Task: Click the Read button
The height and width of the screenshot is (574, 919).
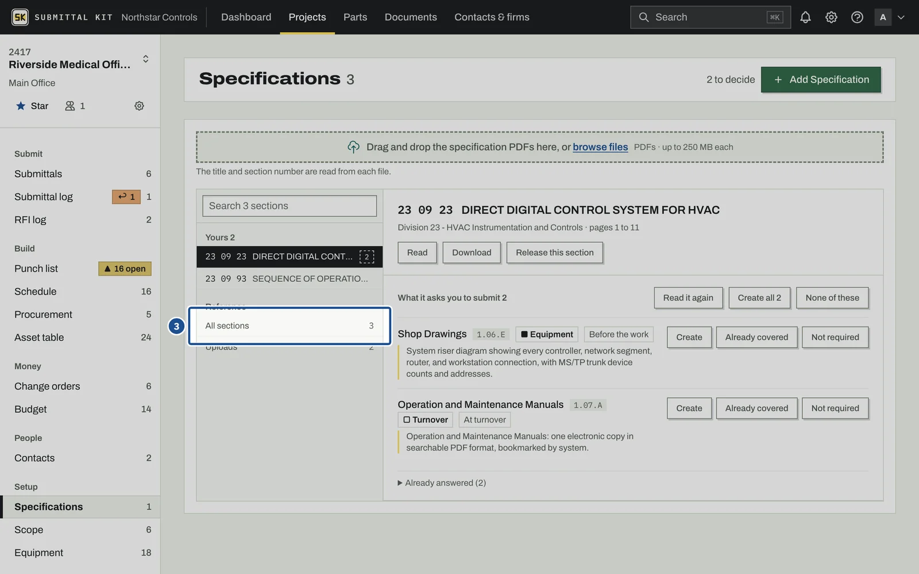Action: (417, 253)
